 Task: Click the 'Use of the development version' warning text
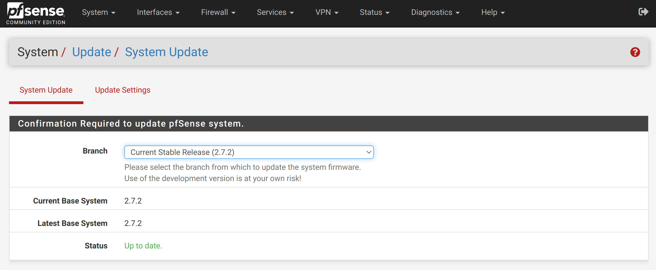[x=213, y=178]
